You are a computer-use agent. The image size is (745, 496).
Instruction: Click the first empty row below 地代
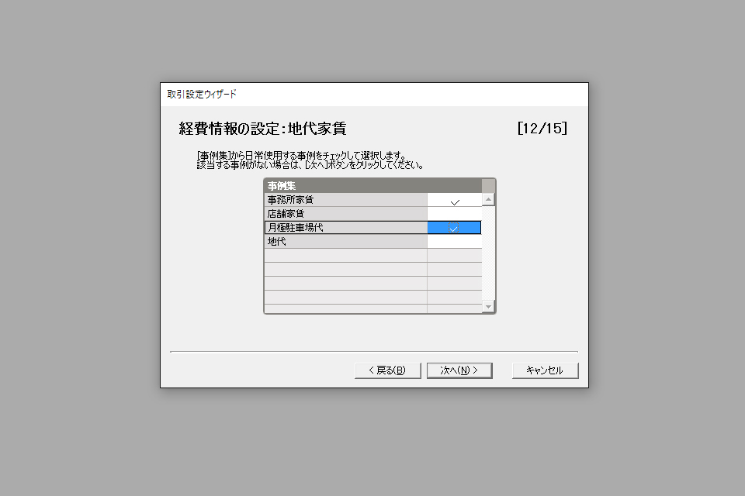coord(373,255)
